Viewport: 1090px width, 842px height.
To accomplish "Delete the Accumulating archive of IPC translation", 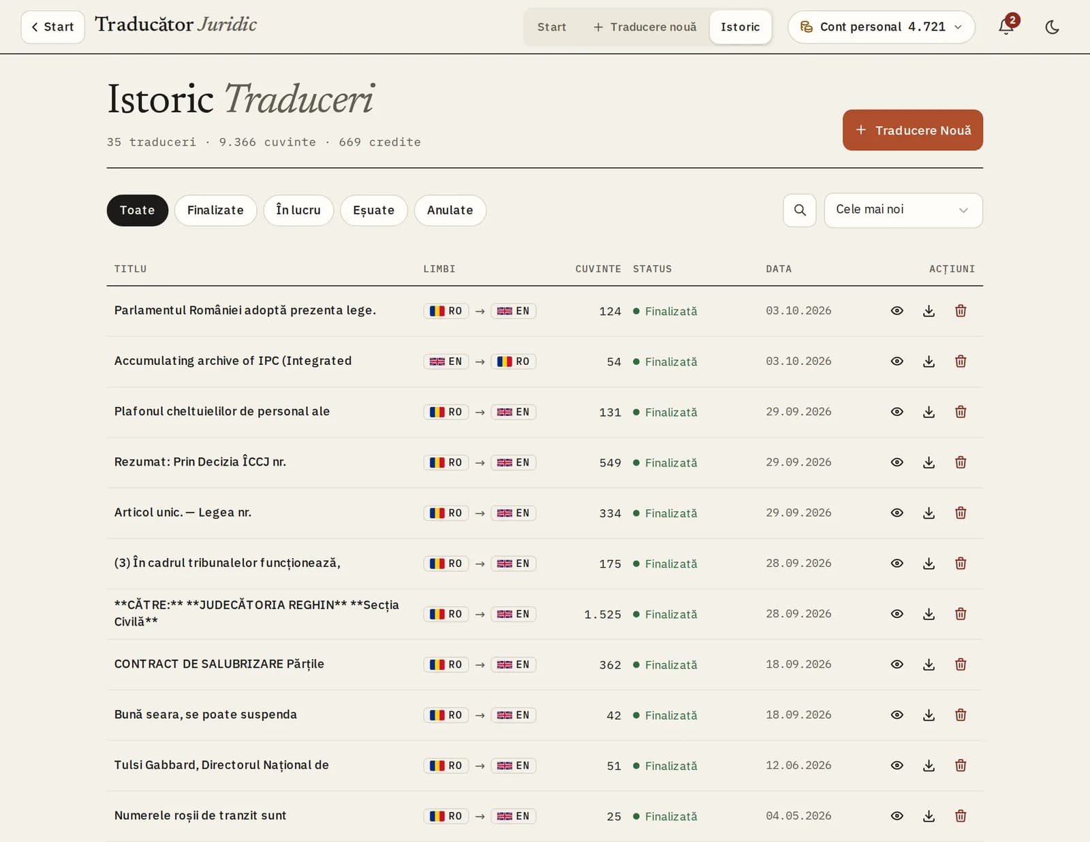I will 961,361.
